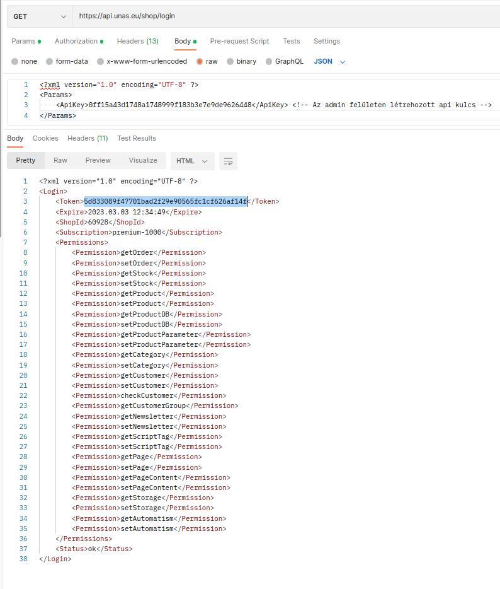This screenshot has height=589, width=500.
Task: Open the request Settings tab
Action: pos(327,42)
